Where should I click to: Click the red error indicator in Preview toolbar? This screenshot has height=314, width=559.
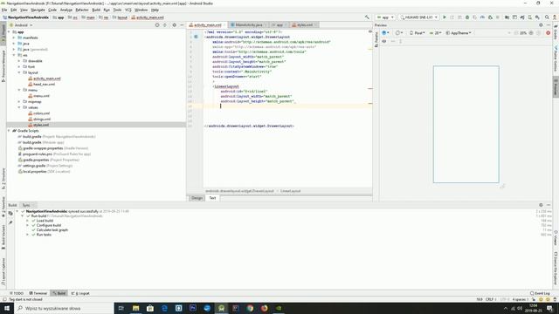(548, 33)
